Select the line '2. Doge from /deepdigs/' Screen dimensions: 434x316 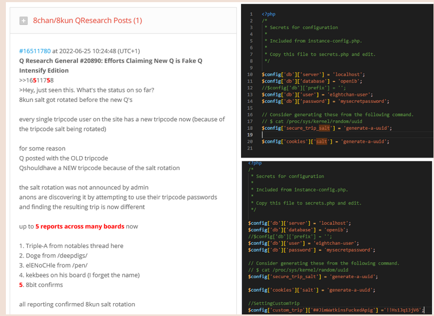53,255
